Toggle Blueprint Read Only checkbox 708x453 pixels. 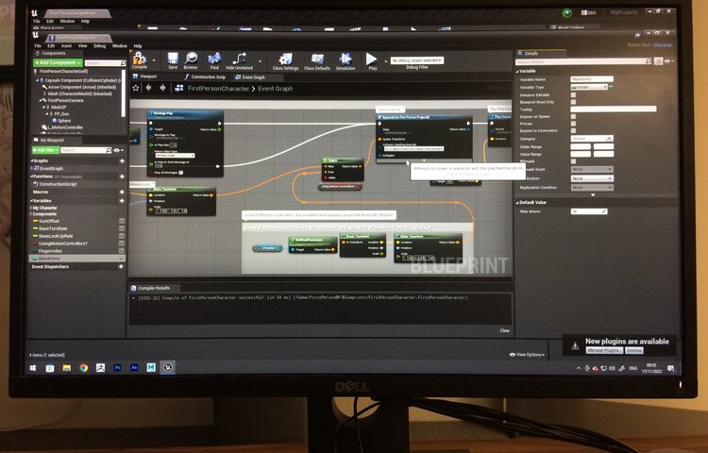tap(573, 102)
